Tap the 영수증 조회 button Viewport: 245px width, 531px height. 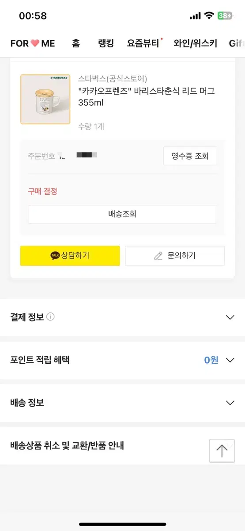click(190, 156)
